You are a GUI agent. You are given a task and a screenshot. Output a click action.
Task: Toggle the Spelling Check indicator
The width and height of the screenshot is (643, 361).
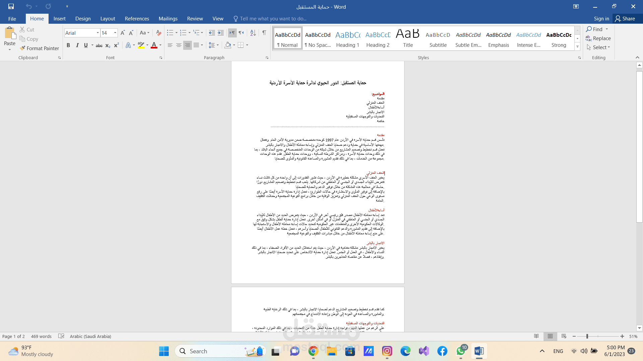pyautogui.click(x=62, y=336)
